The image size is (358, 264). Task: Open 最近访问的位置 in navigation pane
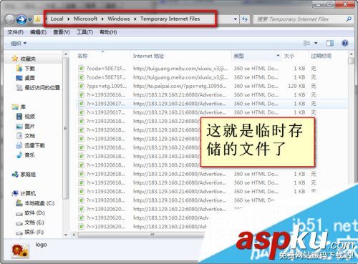coord(38,88)
